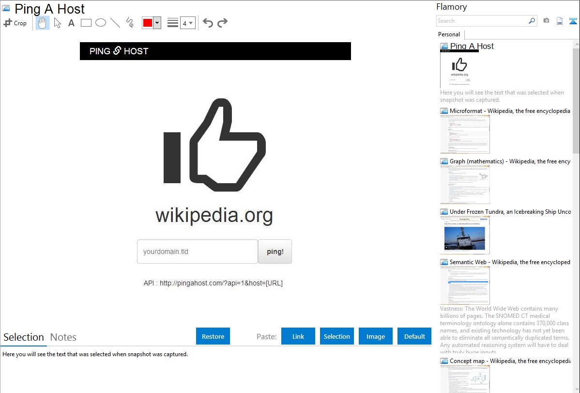Open the line width 4 dropdown
Image resolution: width=580 pixels, height=393 pixels.
[x=187, y=23]
